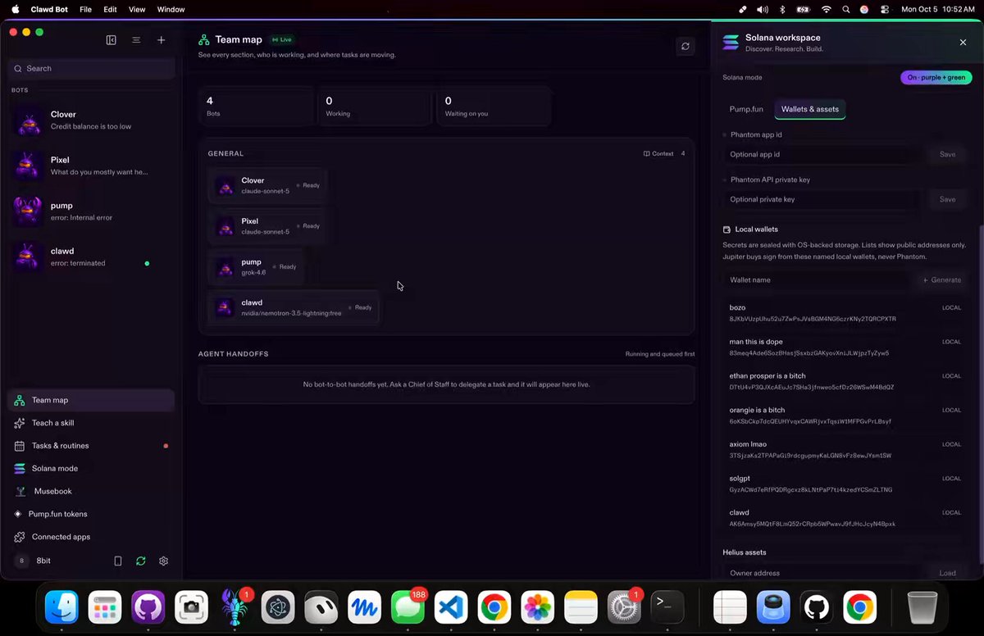984x636 pixels.
Task: Close the Solana workspace panel
Action: [x=963, y=43]
